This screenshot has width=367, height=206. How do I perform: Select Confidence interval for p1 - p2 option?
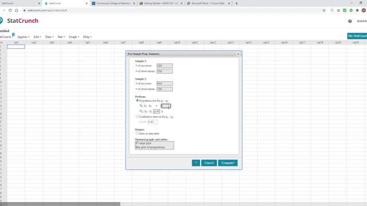[138, 116]
